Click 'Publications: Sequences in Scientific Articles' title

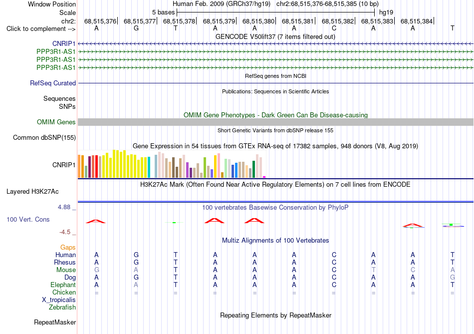(275, 91)
